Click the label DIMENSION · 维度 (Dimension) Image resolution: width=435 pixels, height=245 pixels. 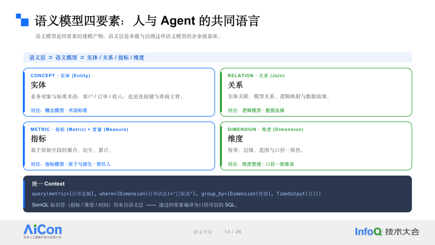[265, 129]
